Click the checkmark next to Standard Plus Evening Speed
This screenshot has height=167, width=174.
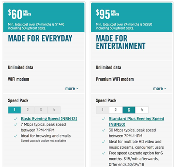(104, 119)
